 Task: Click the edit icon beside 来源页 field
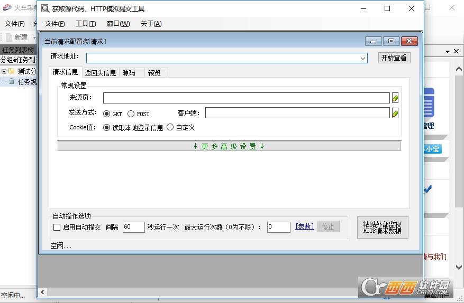[395, 98]
